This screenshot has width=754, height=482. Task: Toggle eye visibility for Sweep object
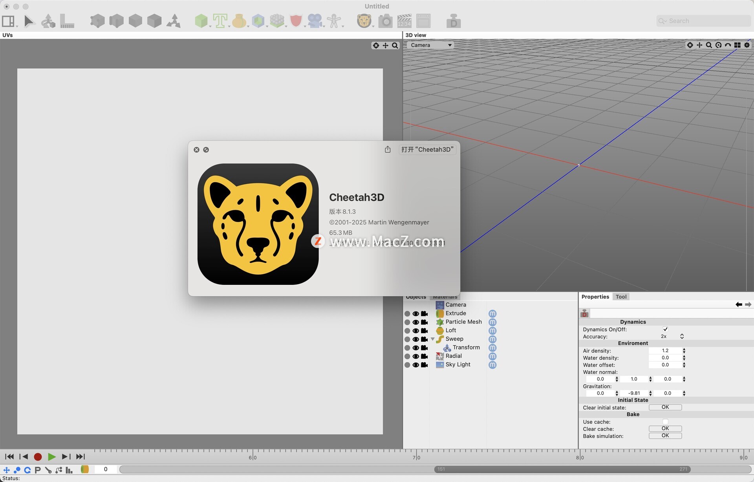416,339
